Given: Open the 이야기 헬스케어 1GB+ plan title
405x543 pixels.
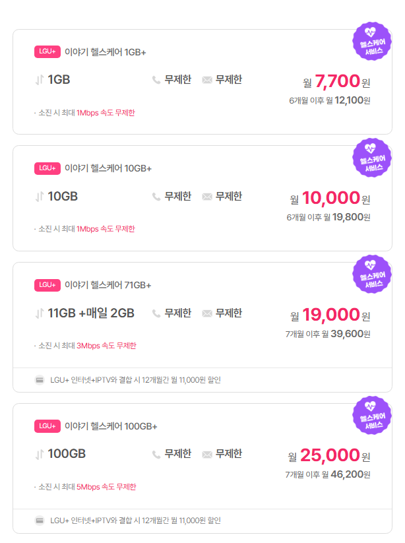Looking at the screenshot, I should point(106,52).
